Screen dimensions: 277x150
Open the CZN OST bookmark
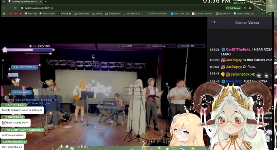click(203, 14)
